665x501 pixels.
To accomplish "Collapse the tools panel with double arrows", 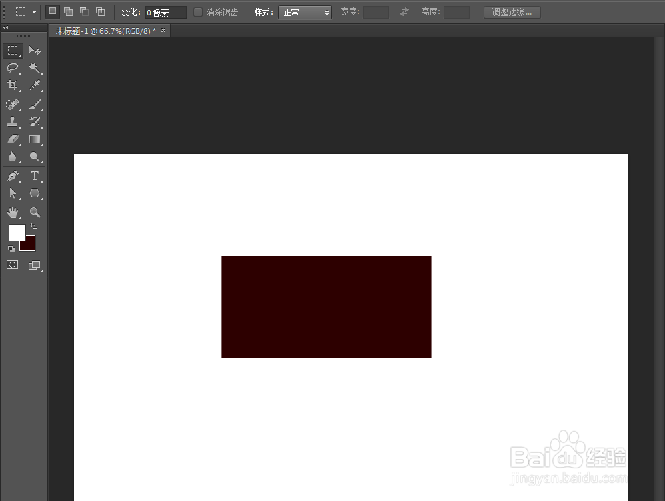I will [5, 27].
